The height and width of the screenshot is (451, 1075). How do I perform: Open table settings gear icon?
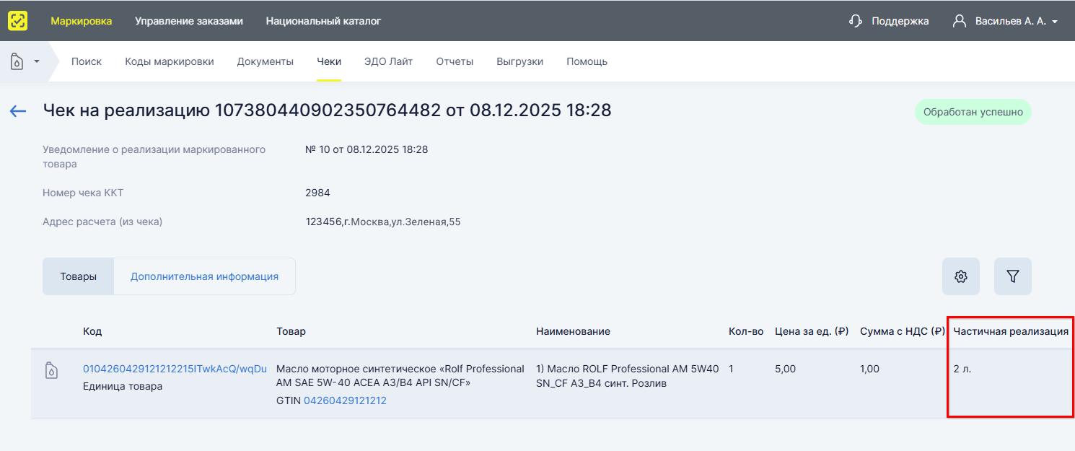(x=960, y=276)
